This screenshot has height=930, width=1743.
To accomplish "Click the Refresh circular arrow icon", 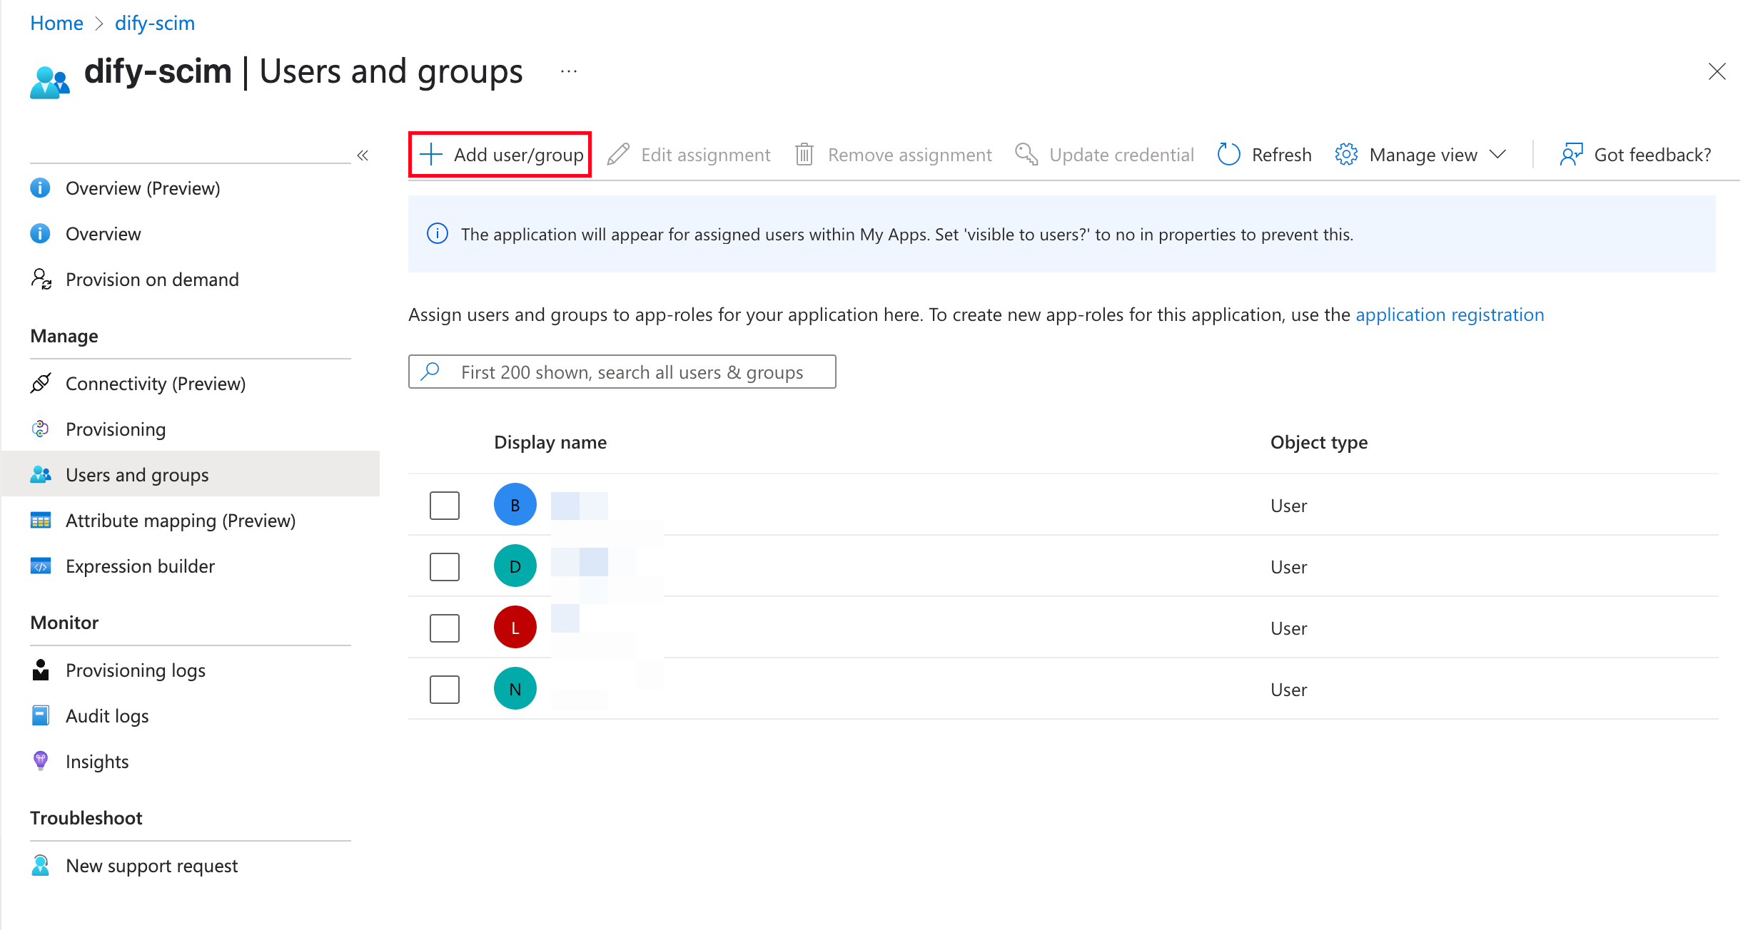I will click(1228, 154).
